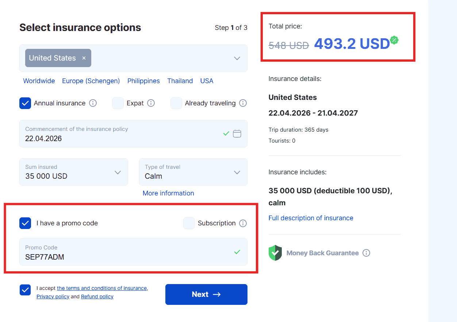Enable the Expat checkbox
The image size is (457, 322).
pyautogui.click(x=118, y=103)
